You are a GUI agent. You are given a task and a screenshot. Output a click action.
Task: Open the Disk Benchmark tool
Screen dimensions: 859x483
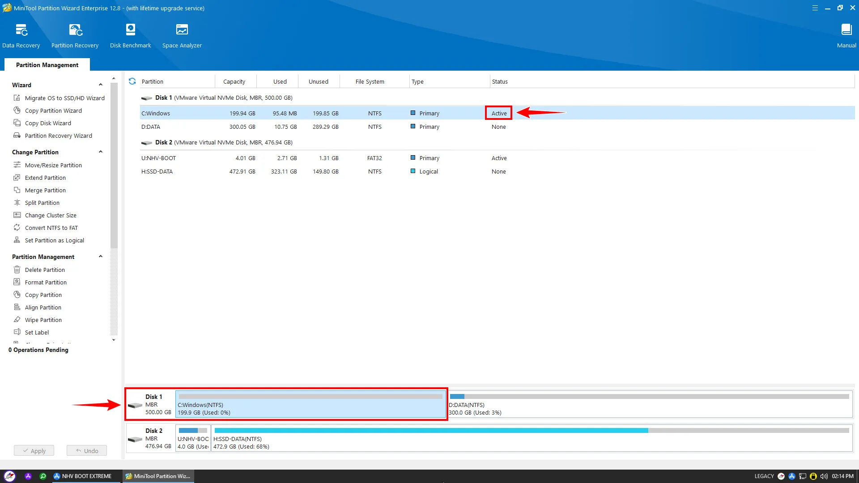(x=130, y=36)
